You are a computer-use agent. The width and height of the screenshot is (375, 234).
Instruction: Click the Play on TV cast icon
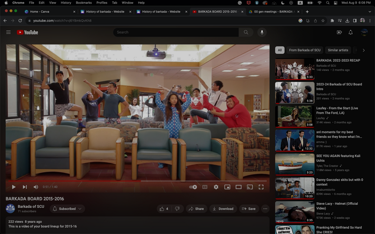coord(250,187)
